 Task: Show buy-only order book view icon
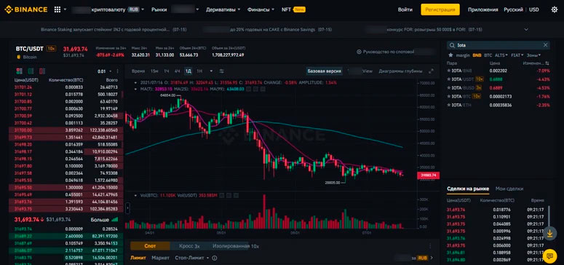tap(31, 71)
